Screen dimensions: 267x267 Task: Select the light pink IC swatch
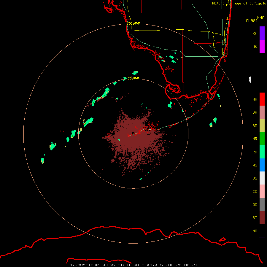coord(262,191)
